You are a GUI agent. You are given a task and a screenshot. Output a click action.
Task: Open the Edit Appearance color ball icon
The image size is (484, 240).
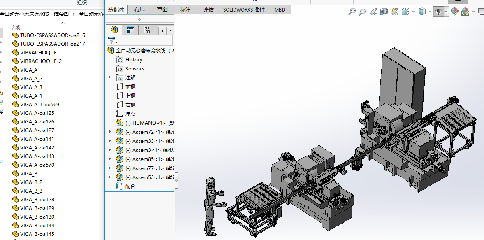(x=454, y=12)
